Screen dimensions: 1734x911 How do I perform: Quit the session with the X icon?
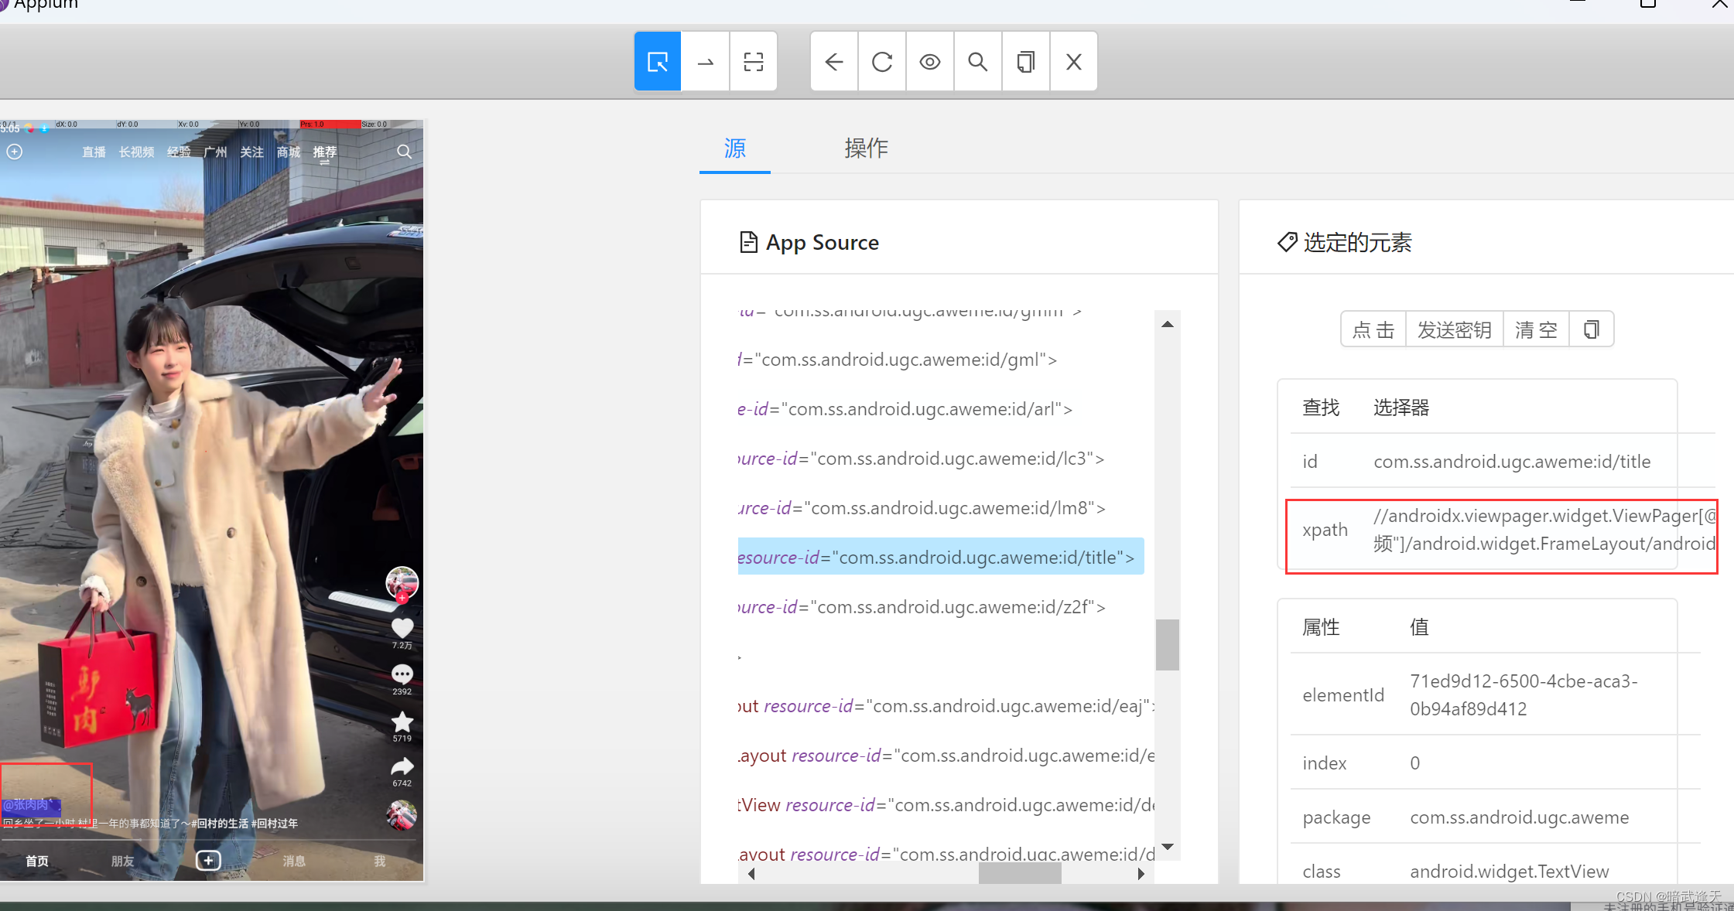1074,62
